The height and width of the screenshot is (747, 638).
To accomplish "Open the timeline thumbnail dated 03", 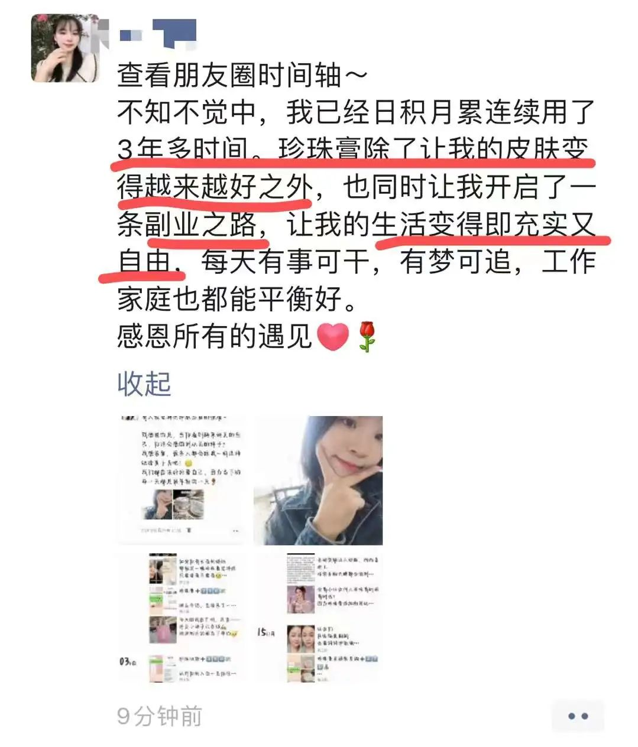I will (x=182, y=617).
